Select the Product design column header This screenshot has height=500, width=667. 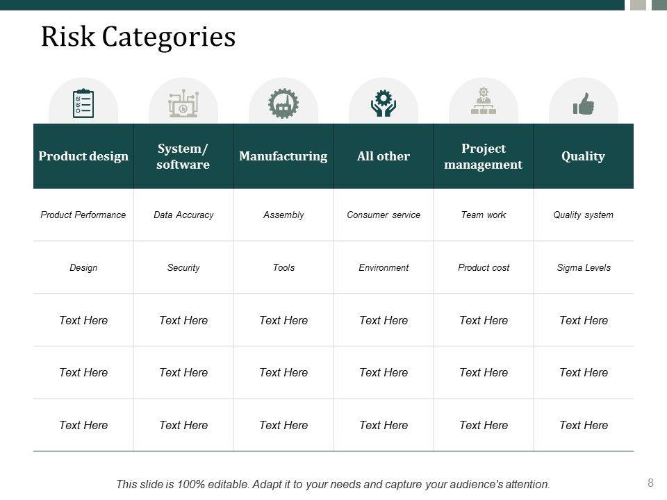(x=83, y=156)
